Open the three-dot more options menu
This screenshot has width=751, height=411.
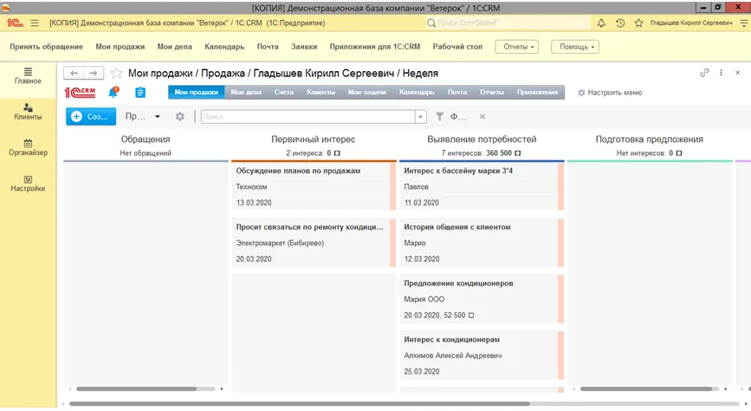[x=721, y=73]
